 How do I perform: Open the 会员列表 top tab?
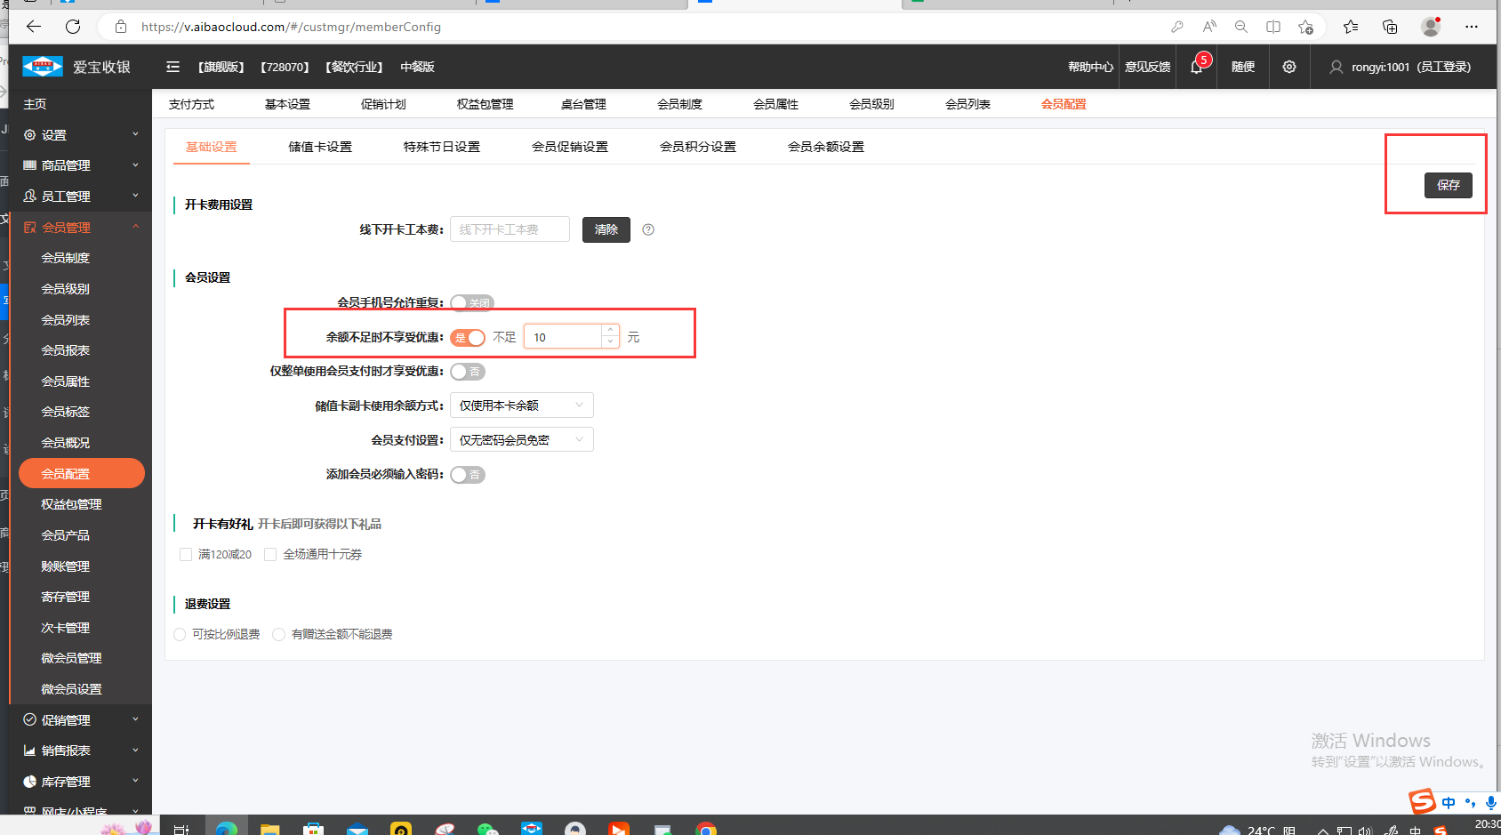pyautogui.click(x=967, y=104)
